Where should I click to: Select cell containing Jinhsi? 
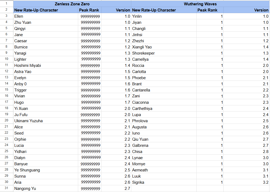[164, 35]
